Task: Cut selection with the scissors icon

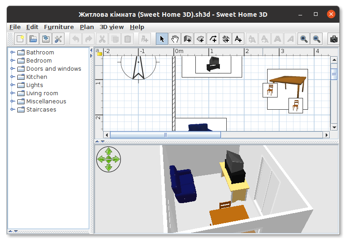Action: [x=102, y=39]
